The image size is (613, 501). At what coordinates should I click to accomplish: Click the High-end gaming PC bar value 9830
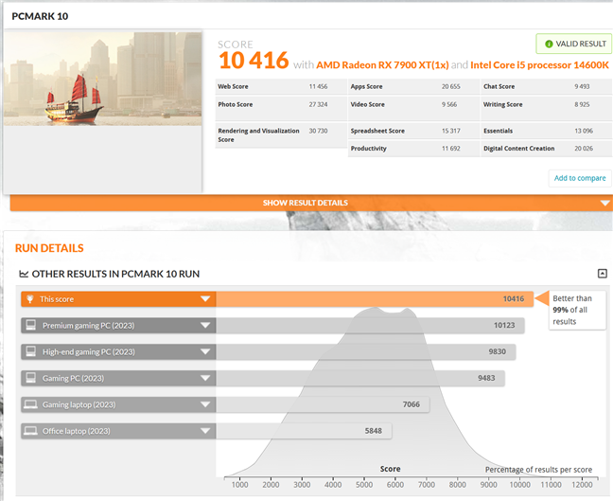click(497, 351)
